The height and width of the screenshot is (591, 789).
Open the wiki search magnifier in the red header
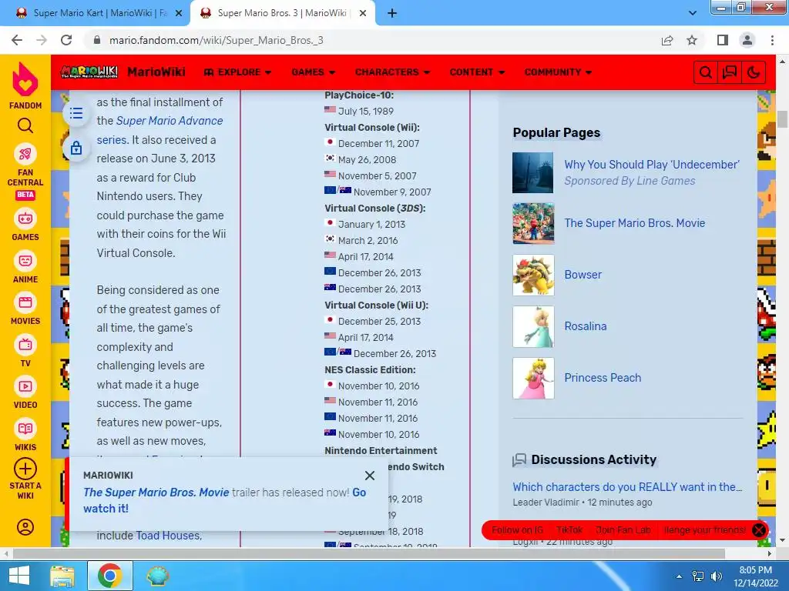[706, 72]
